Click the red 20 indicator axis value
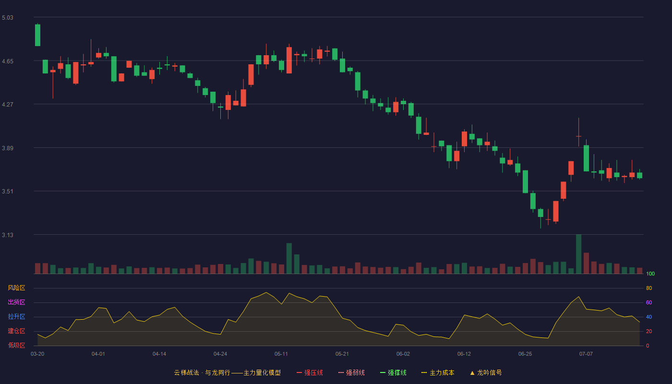Screen dimensions: 672x384 649,331
